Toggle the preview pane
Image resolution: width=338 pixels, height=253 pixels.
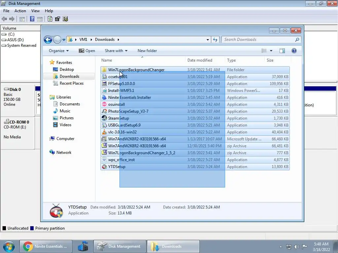(282, 51)
